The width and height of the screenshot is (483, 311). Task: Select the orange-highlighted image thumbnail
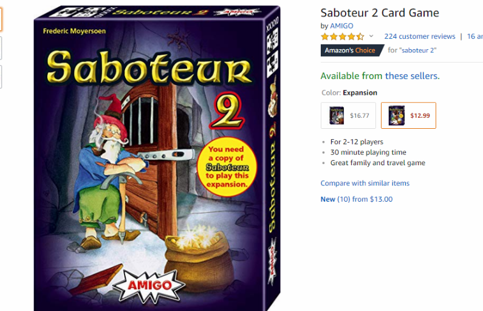click(1, 19)
